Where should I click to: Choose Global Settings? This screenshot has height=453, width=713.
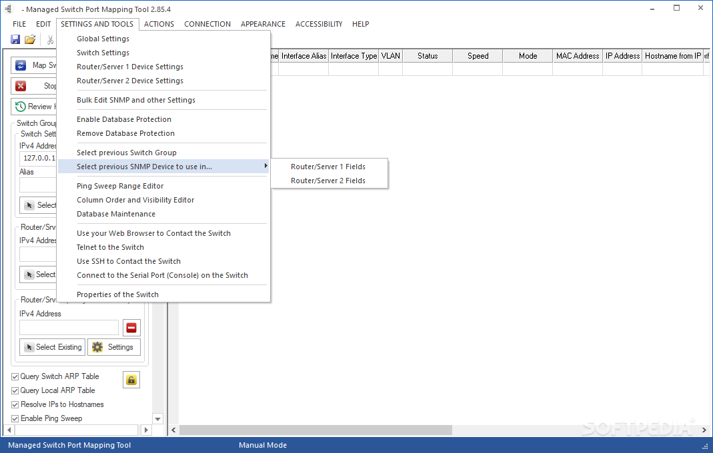163,39
